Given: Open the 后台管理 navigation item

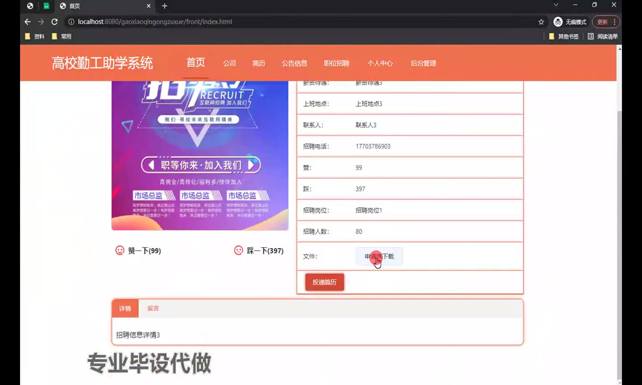Looking at the screenshot, I should 424,63.
